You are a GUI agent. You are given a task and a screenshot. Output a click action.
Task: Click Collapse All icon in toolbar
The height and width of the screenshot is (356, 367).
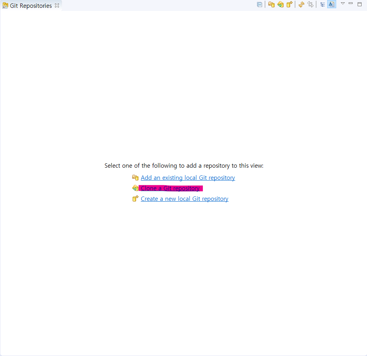click(x=259, y=4)
